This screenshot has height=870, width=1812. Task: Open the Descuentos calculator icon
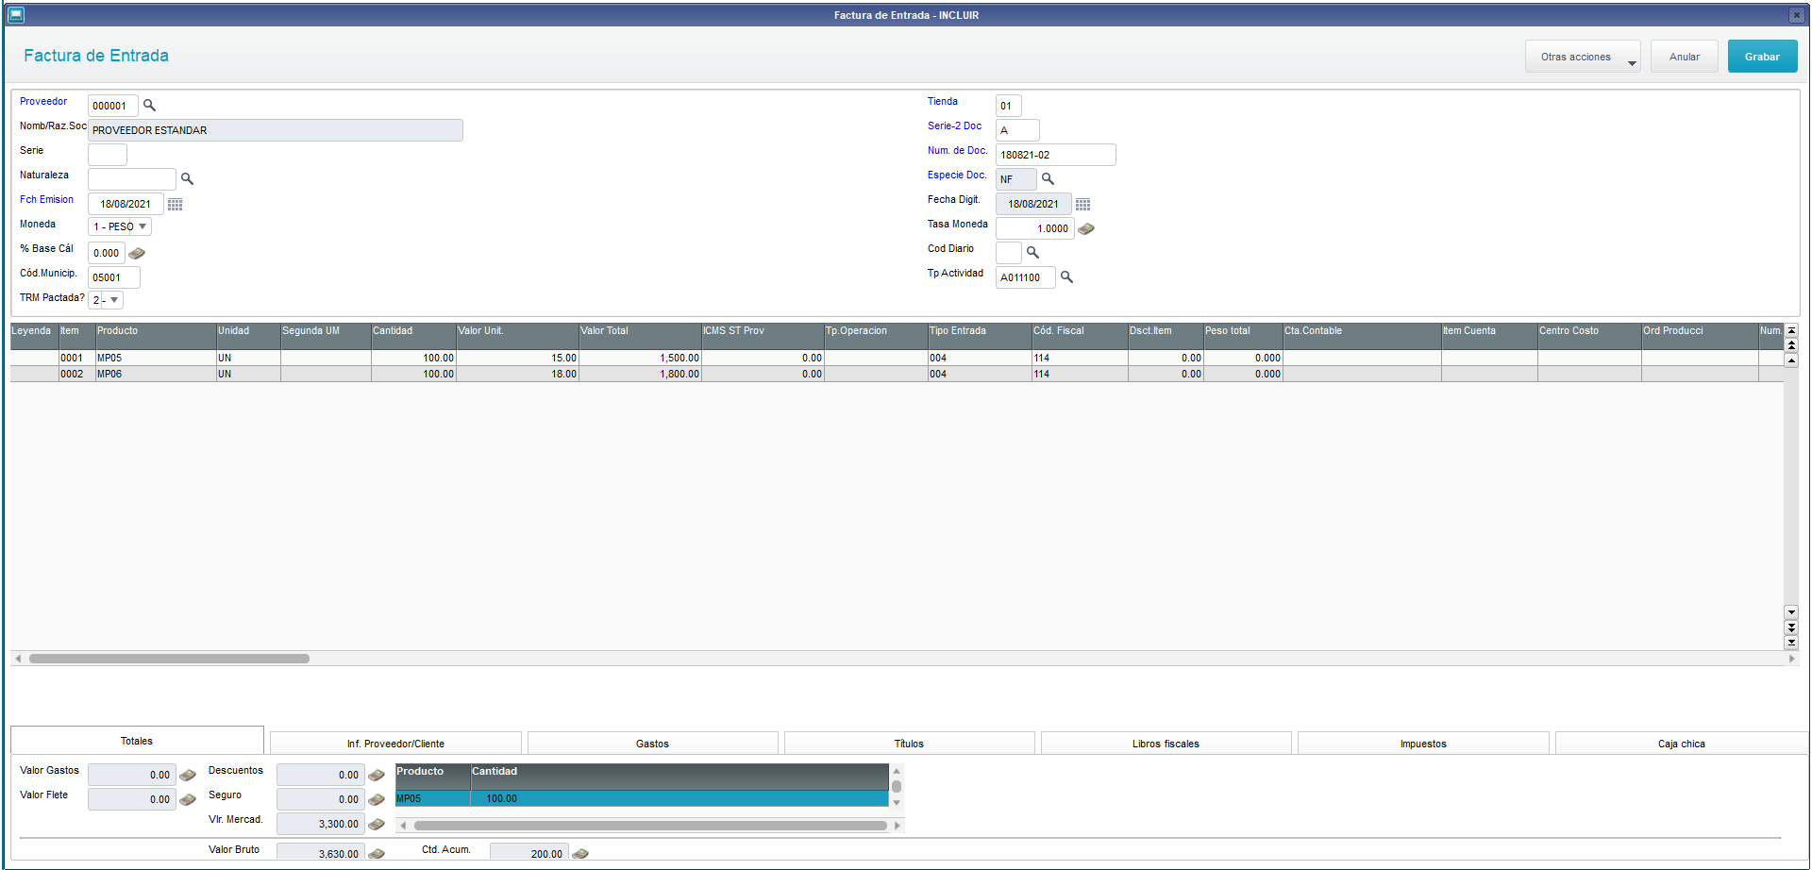(x=377, y=775)
